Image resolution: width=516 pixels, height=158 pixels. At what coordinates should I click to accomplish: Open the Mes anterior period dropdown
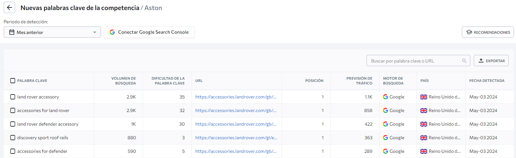[52, 32]
